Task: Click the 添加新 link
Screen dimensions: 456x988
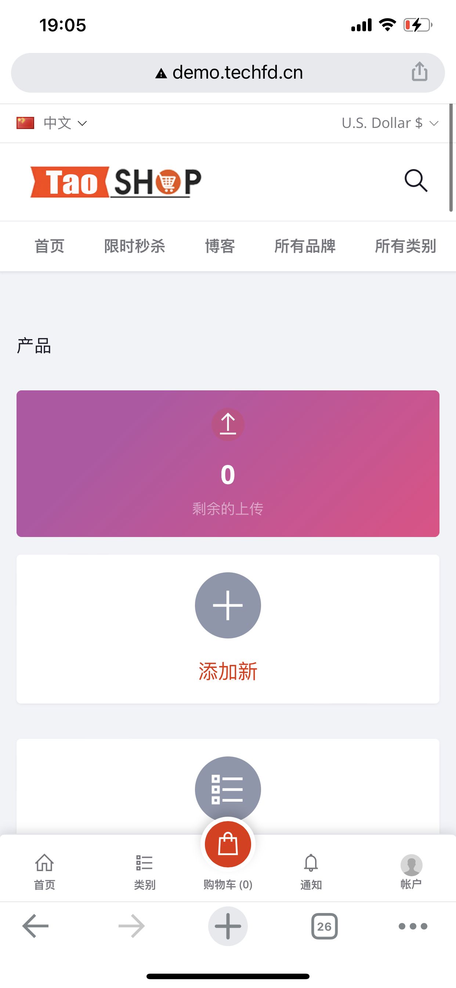Action: 228,671
